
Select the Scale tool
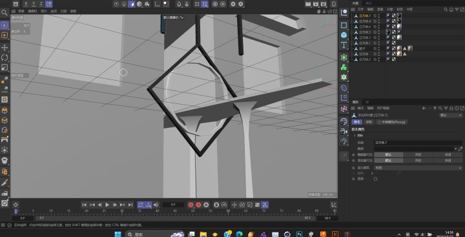pos(5,67)
